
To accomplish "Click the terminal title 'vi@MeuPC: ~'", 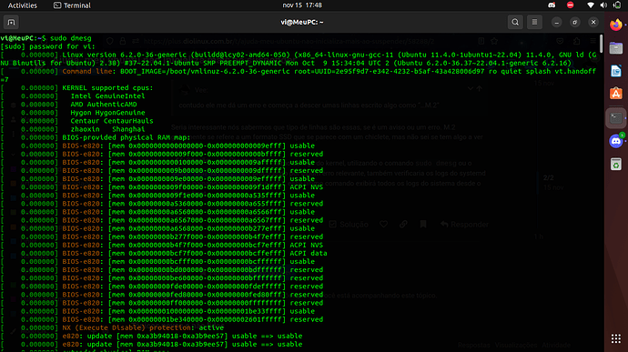I will pyautogui.click(x=302, y=22).
